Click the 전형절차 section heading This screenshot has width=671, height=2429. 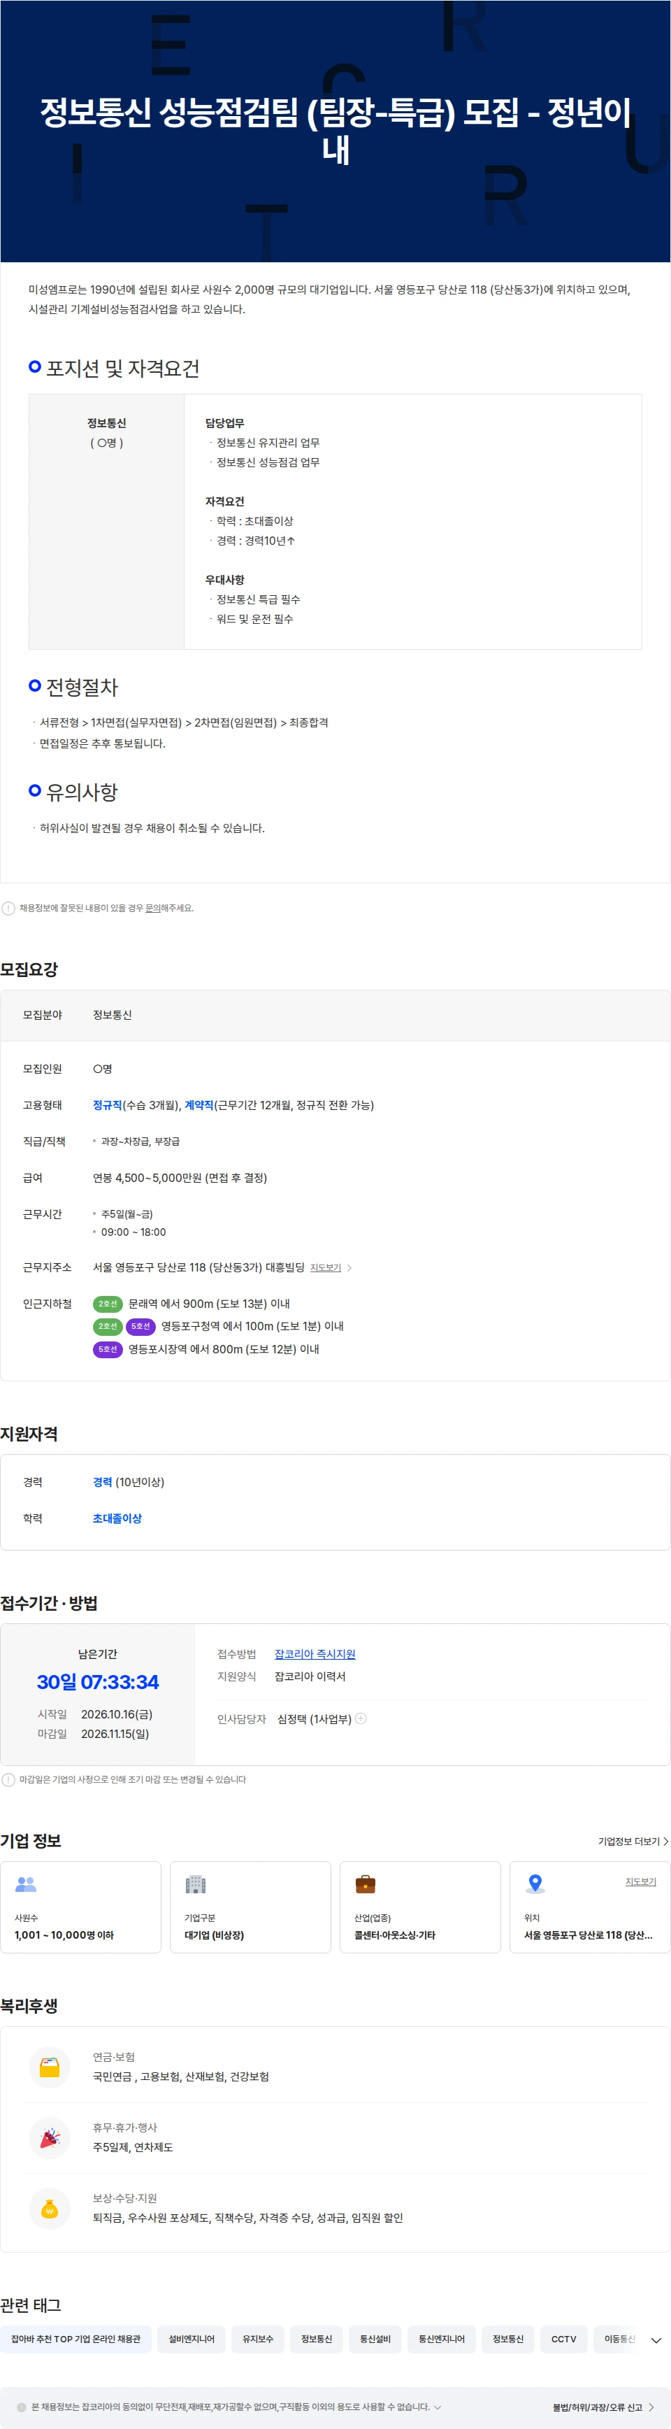coord(82,688)
